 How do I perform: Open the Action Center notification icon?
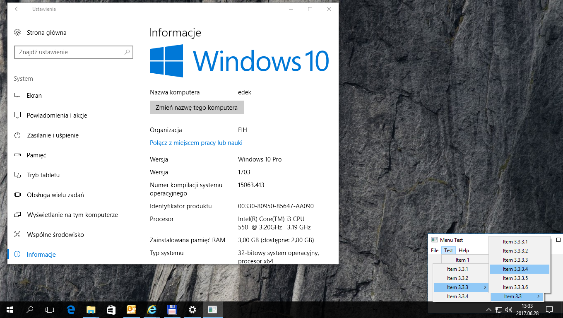(x=549, y=310)
